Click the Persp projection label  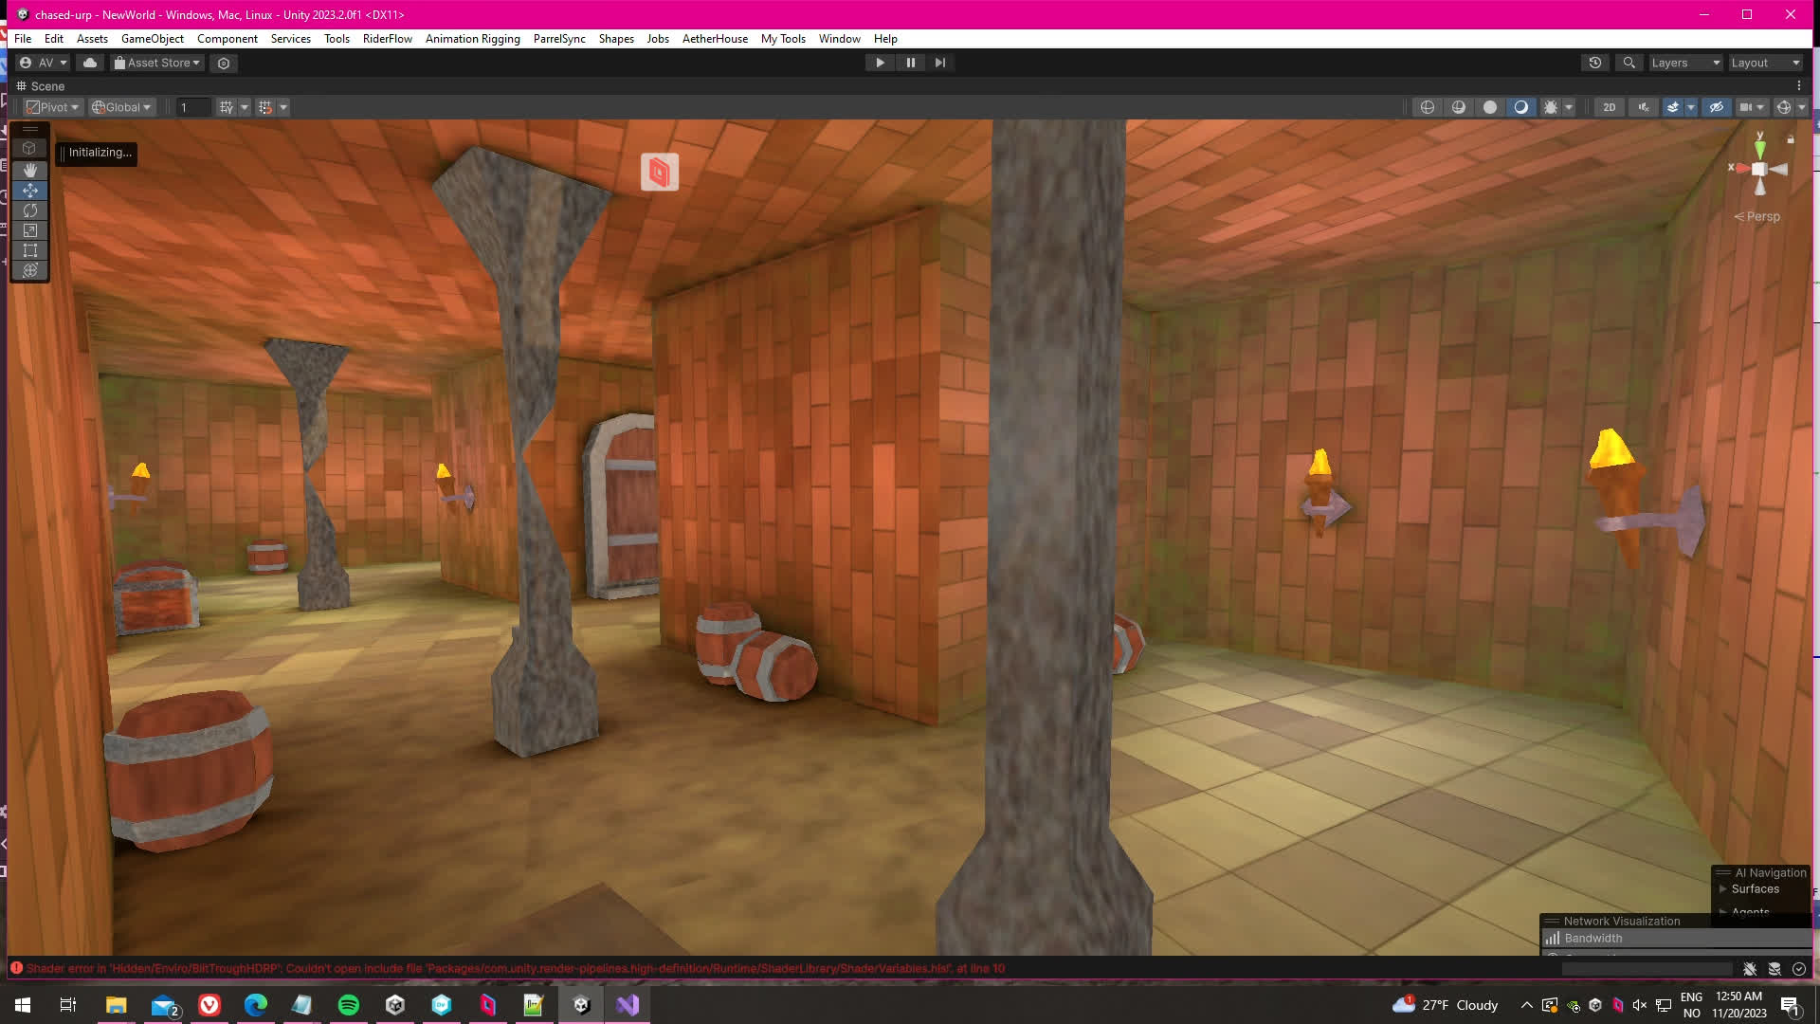pos(1762,217)
